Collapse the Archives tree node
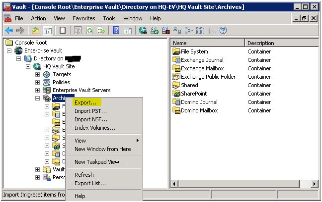The height and width of the screenshot is (202, 322). tap(37, 98)
